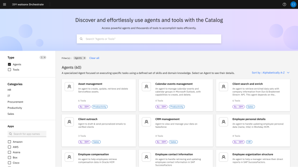This screenshot has height=167, width=298.
Task: Remove the Agents filter chip
Action: tap(84, 58)
